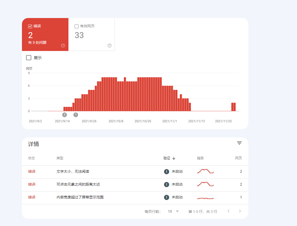Click the exclamation icon on the 可点击元素 row

[167, 185]
